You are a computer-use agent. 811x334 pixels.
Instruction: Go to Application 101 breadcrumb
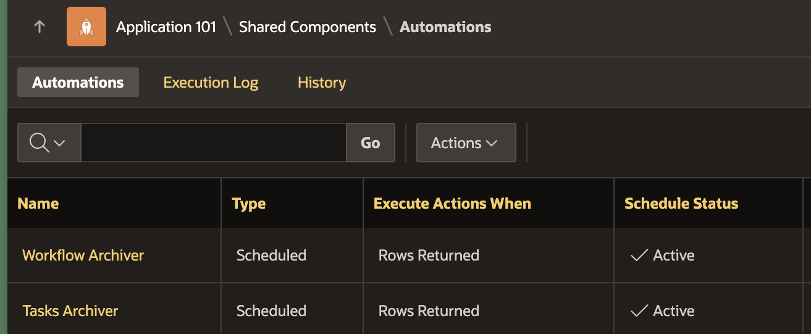point(166,27)
